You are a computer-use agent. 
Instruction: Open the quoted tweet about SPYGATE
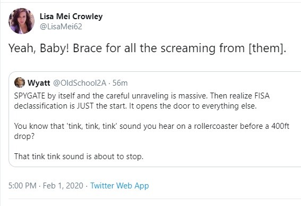[155, 119]
